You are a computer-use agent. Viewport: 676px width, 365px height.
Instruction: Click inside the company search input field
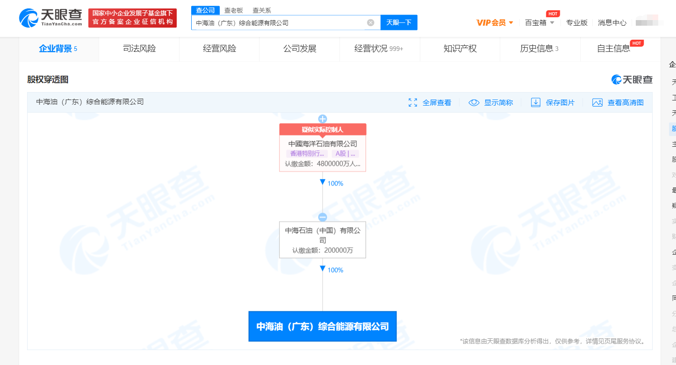coord(280,22)
